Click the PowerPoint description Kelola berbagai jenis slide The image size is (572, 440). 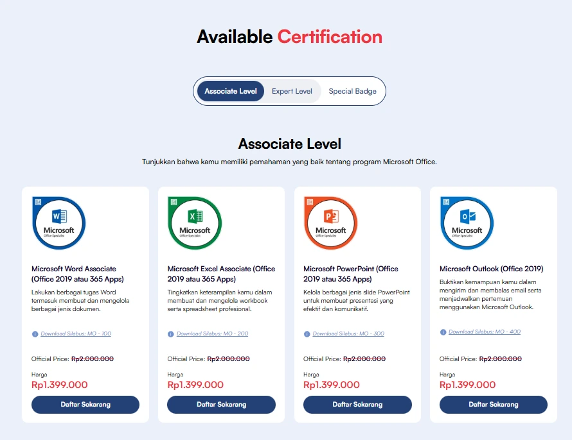pyautogui.click(x=357, y=301)
